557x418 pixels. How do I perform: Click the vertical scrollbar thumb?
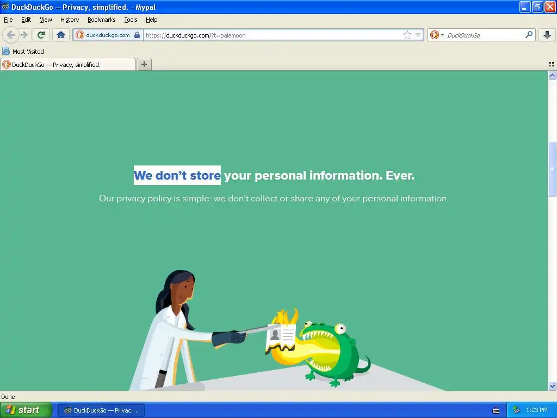tap(552, 169)
